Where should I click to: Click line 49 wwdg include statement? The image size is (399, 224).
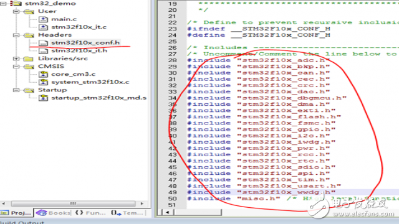(x=261, y=192)
